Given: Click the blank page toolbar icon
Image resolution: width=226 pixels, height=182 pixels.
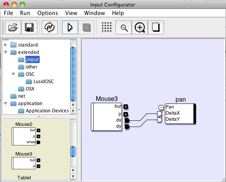Looking at the screenshot, I should [x=156, y=27].
